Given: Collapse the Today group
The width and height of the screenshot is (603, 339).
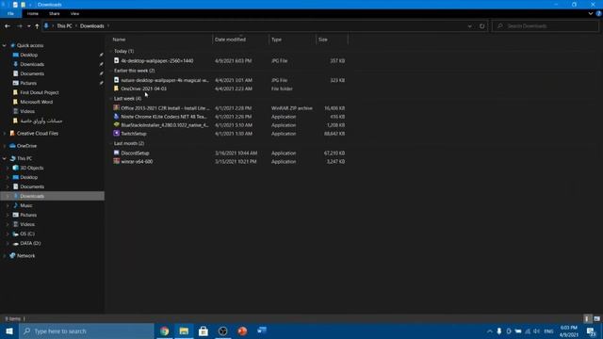Looking at the screenshot, I should tap(111, 51).
